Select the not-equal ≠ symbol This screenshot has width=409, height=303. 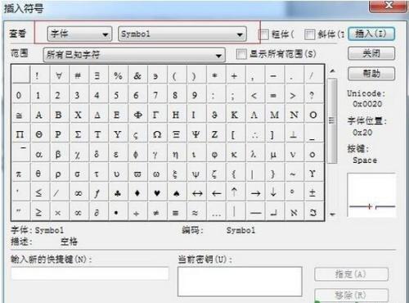click(156, 213)
